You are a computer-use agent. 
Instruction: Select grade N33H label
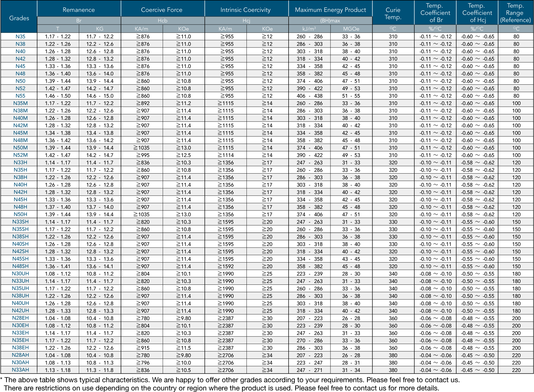tap(20, 163)
